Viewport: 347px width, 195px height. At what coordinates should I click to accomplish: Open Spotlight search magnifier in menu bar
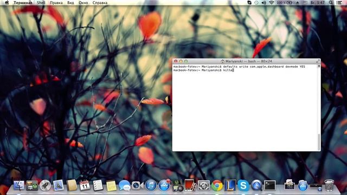[x=331, y=3]
